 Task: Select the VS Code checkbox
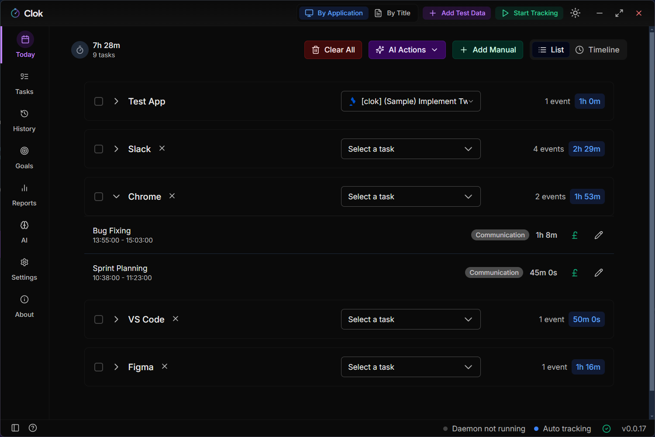pyautogui.click(x=99, y=319)
